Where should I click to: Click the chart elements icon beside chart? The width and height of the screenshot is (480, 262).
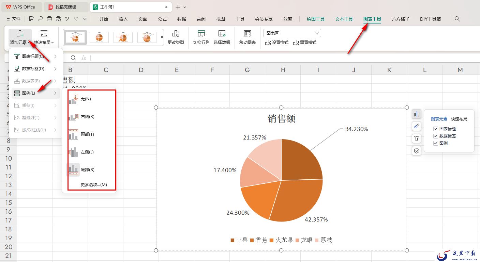pyautogui.click(x=416, y=114)
